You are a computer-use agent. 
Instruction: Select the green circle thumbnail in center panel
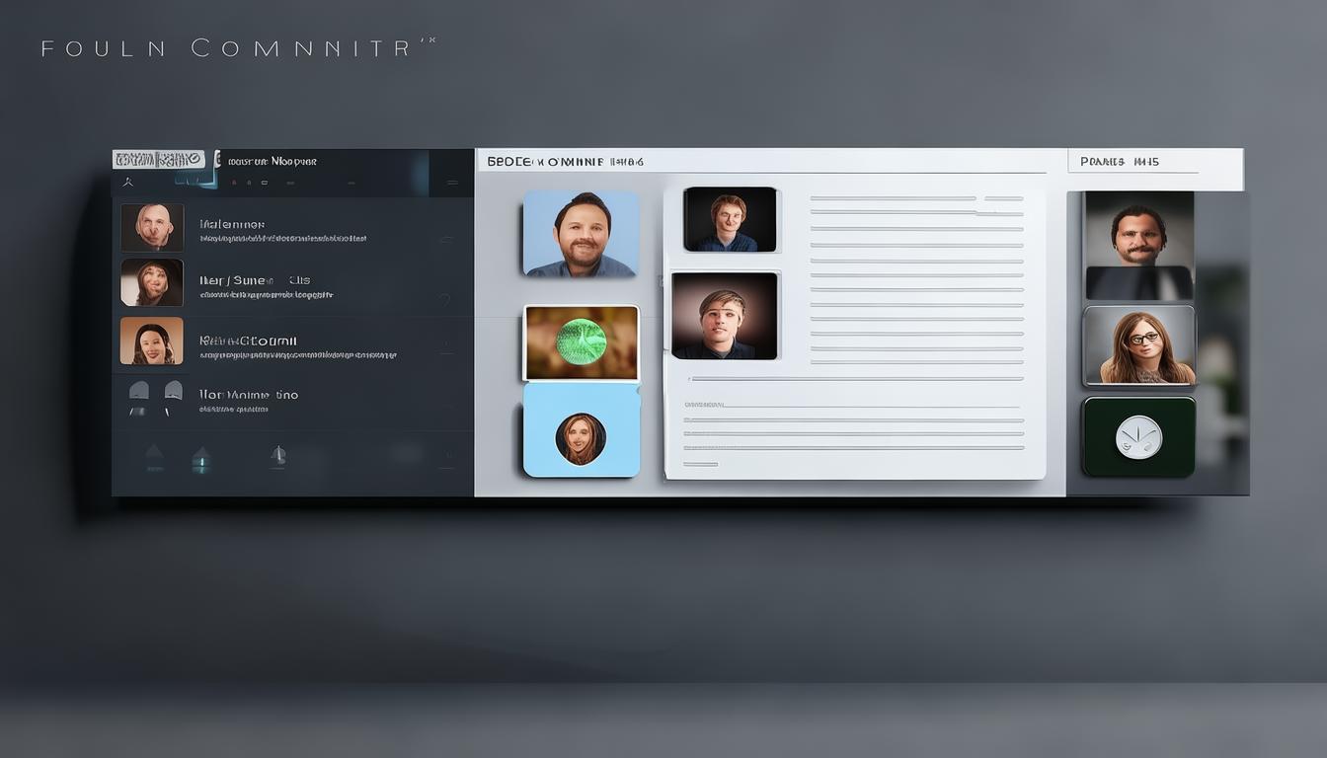[x=582, y=342]
